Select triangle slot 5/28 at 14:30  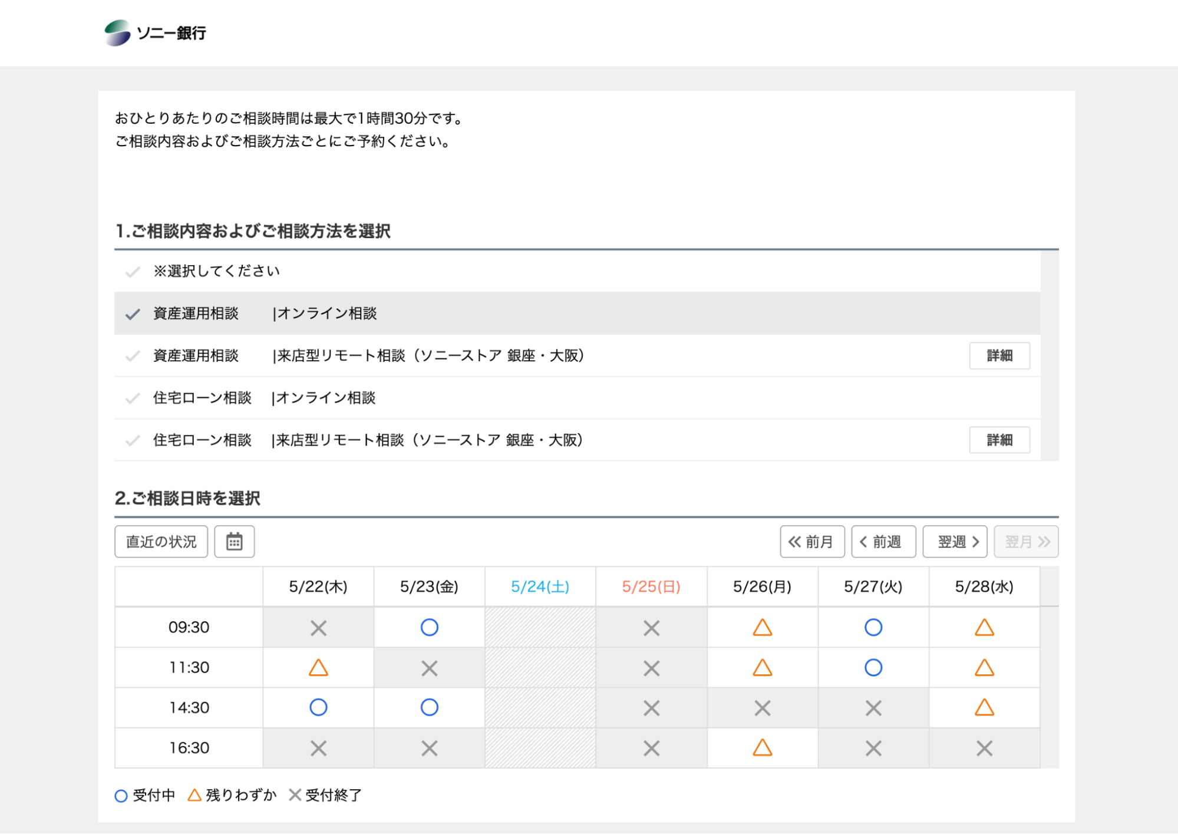pos(985,707)
